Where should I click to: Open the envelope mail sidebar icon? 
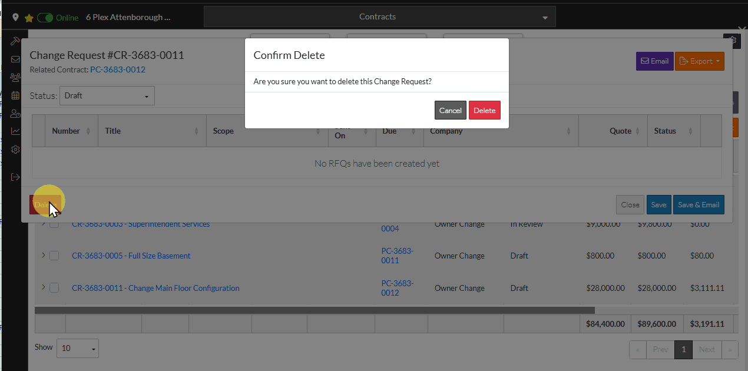[x=15, y=59]
